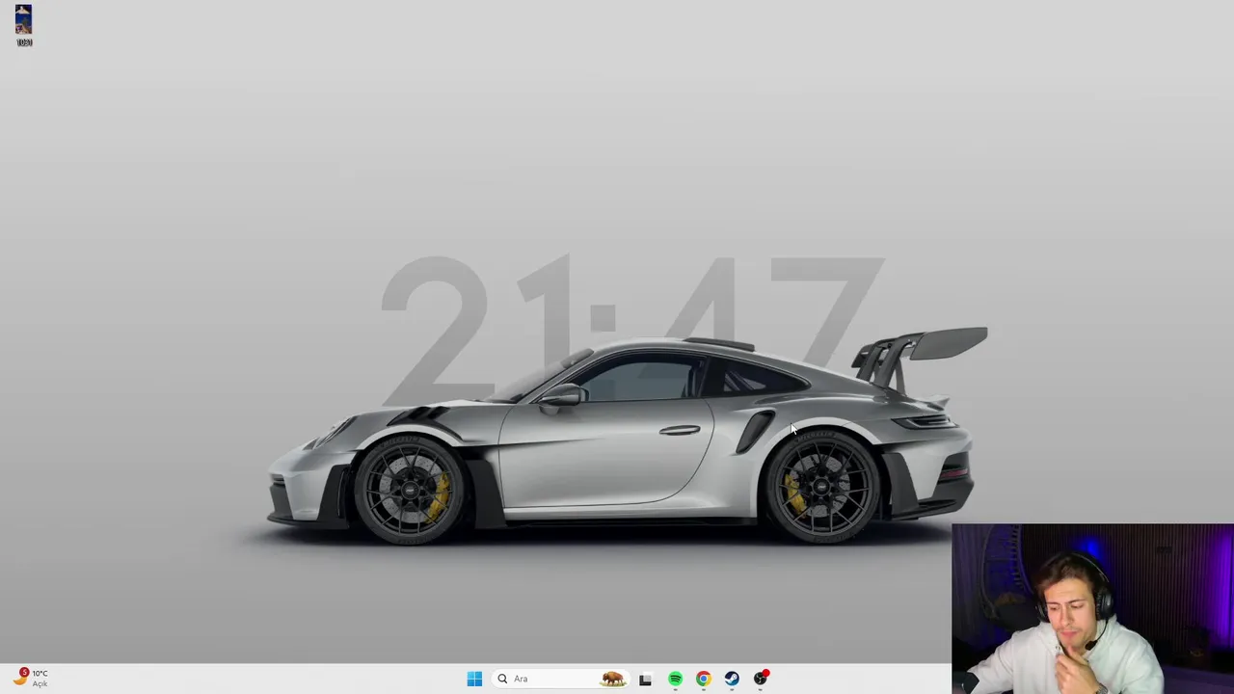The image size is (1234, 694).
Task: Click the taskbar search box labeled Ara
Action: coord(560,679)
